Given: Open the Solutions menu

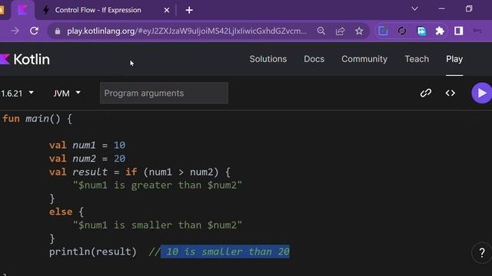Looking at the screenshot, I should tap(268, 59).
